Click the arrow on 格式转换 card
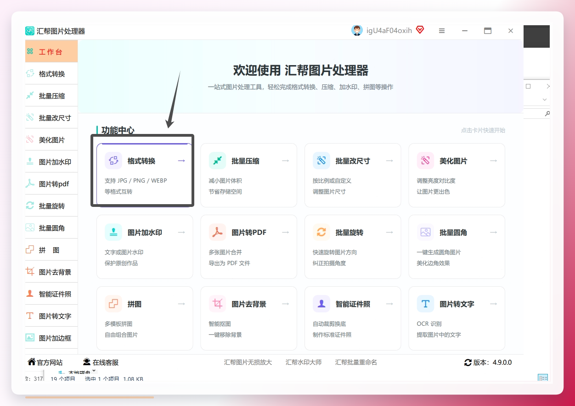The width and height of the screenshot is (575, 406). pyautogui.click(x=181, y=161)
